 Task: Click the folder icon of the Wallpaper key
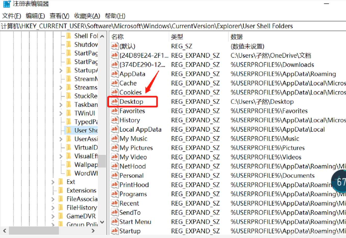[x=69, y=165]
